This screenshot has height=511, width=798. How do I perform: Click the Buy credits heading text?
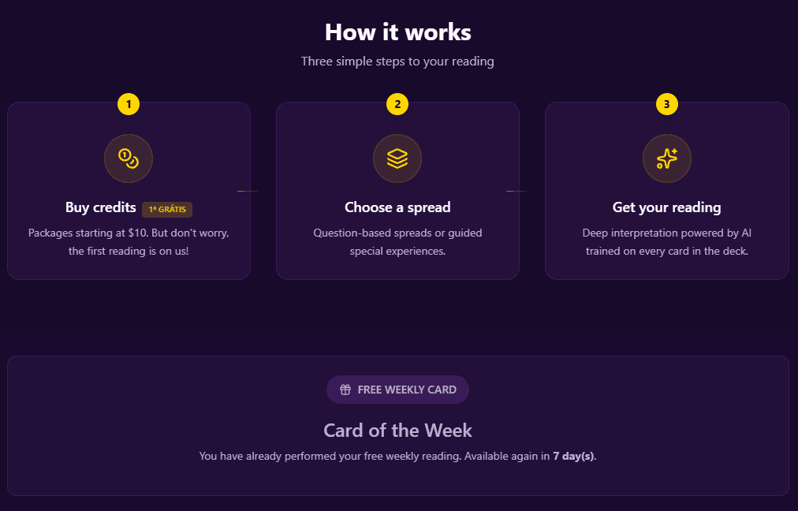coord(100,207)
